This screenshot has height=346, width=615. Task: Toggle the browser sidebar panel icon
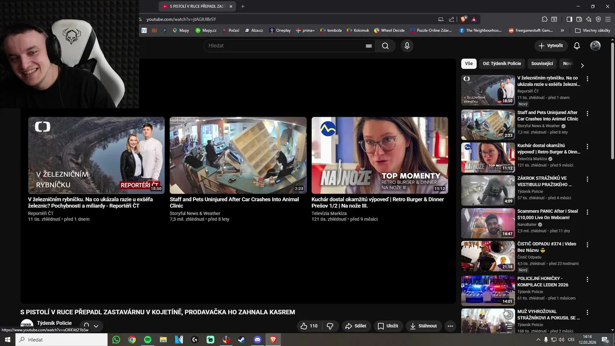[x=569, y=19]
